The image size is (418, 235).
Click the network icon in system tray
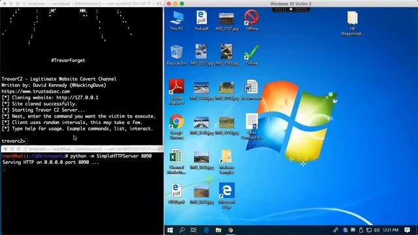(369, 230)
